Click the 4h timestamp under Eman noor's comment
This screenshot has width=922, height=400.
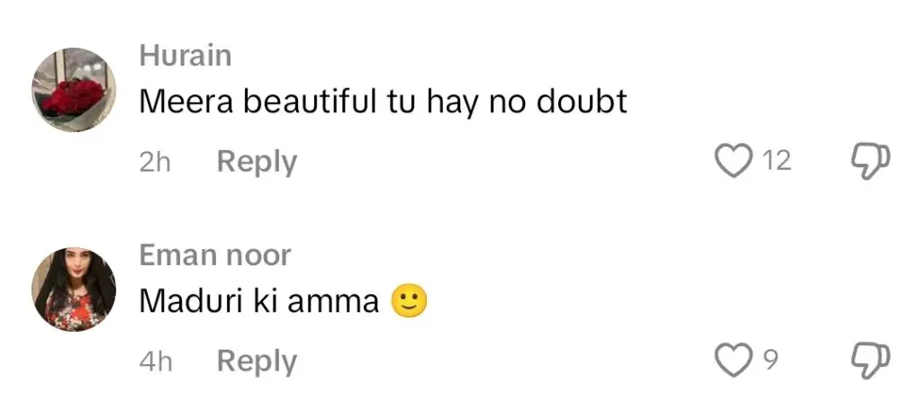(x=156, y=361)
